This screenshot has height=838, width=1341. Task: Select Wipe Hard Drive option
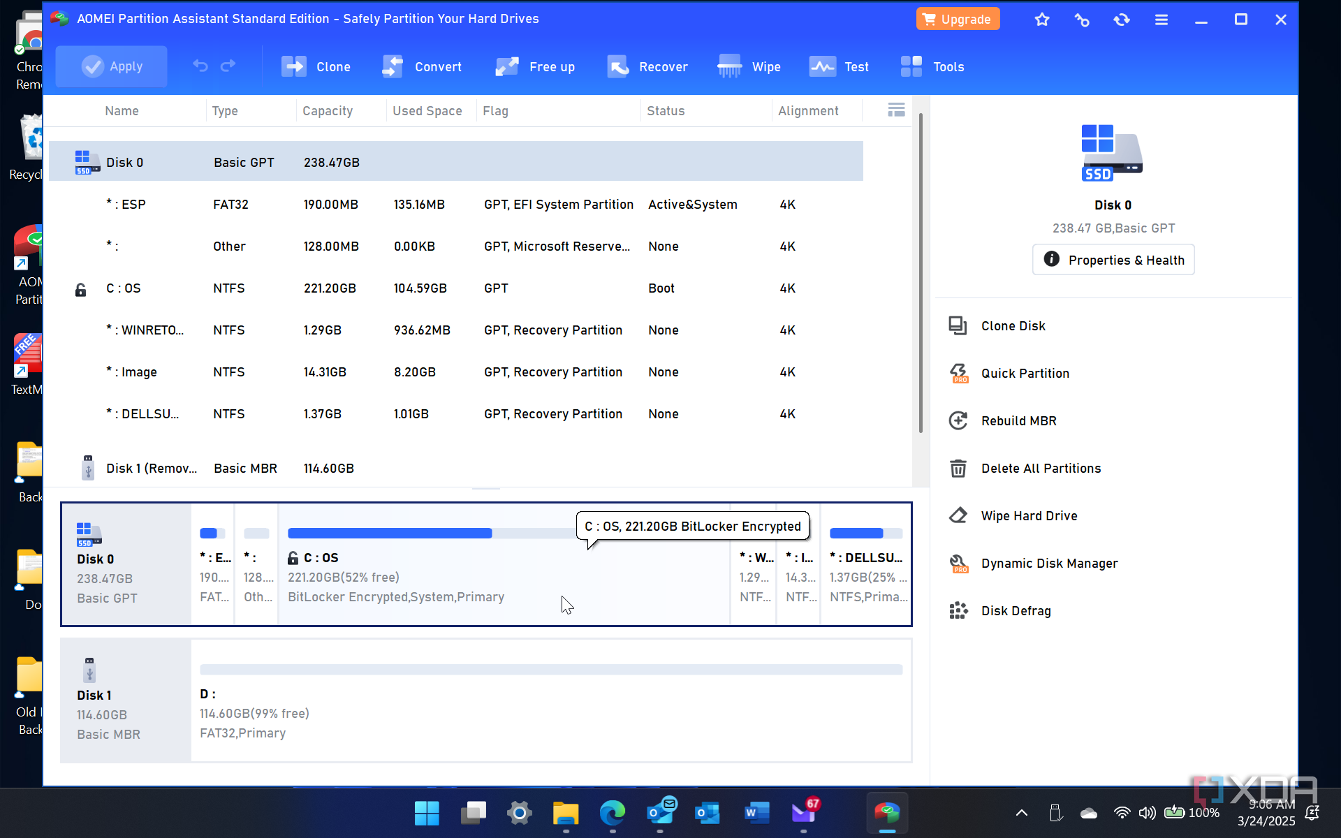coord(1013,516)
